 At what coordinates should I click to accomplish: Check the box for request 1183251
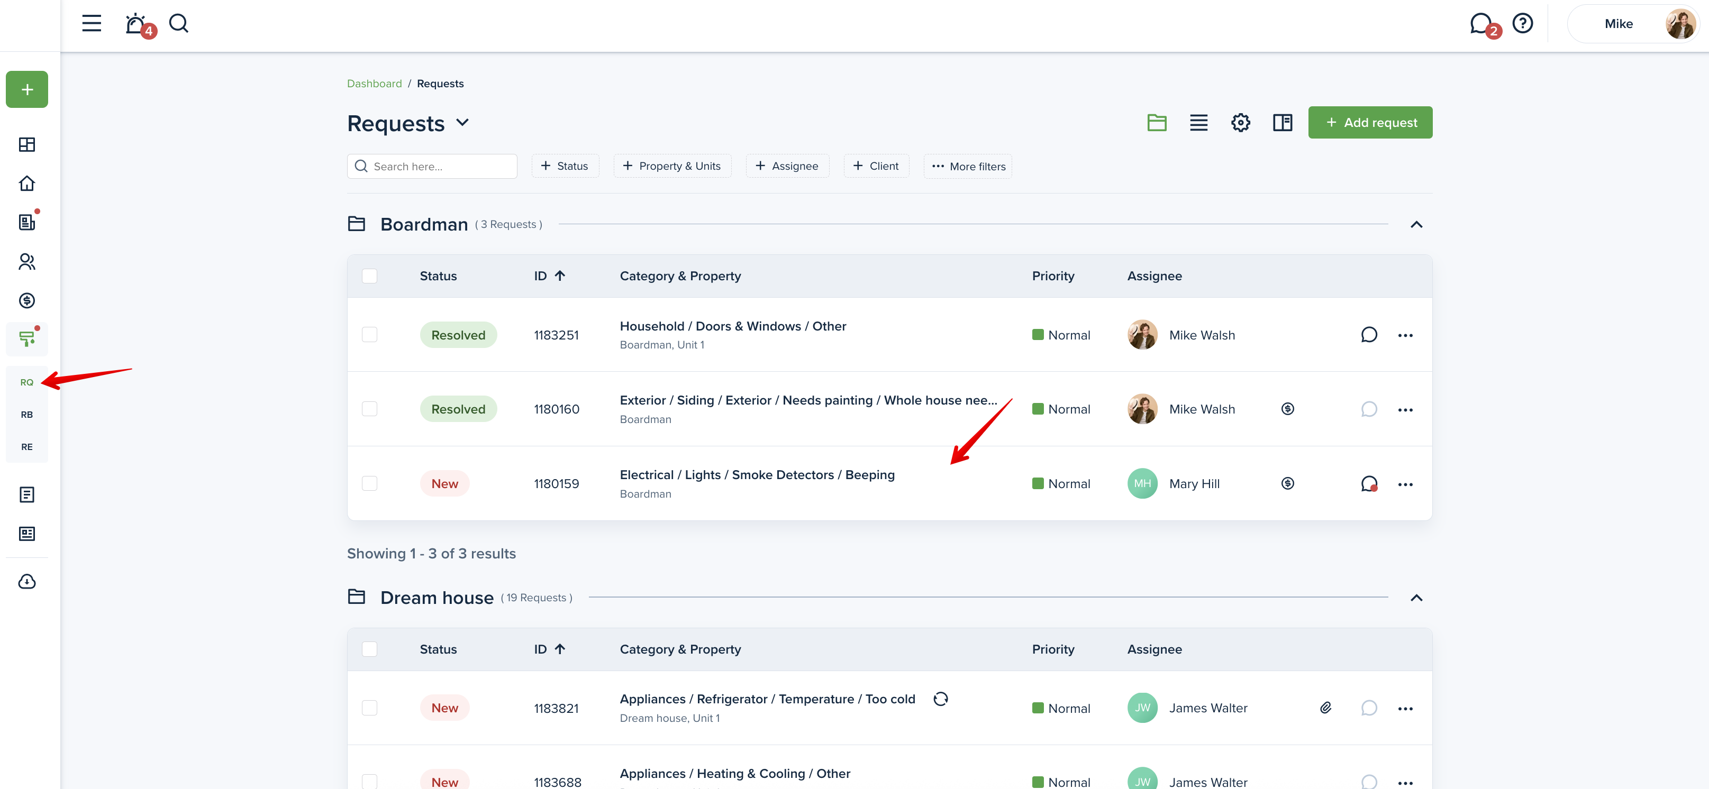[x=369, y=335]
